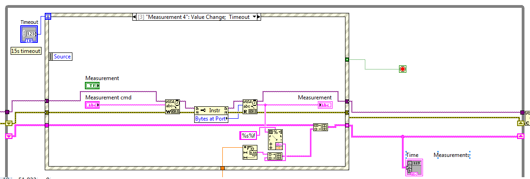The image size is (530, 179).
Task: Click the Bytes at Port property item
Action: point(212,119)
